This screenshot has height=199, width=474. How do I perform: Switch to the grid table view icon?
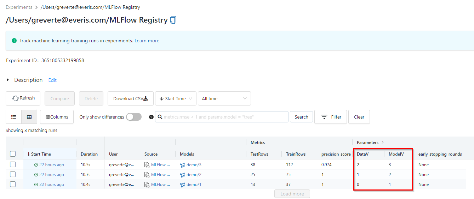pyautogui.click(x=29, y=117)
